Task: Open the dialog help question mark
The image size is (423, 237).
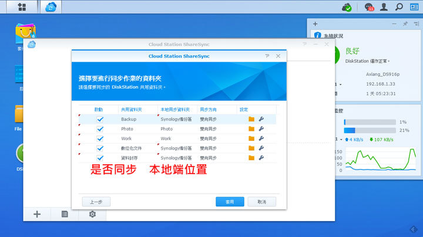Action: 267,56
